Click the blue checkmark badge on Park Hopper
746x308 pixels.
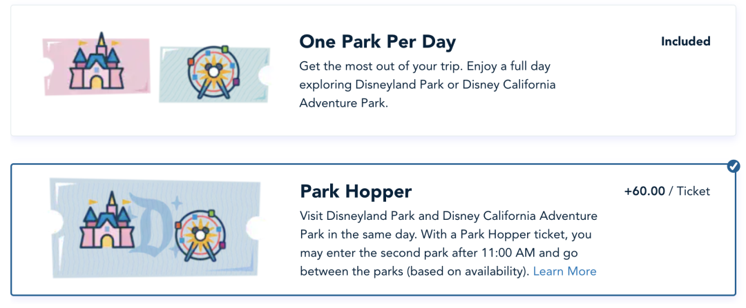point(734,166)
